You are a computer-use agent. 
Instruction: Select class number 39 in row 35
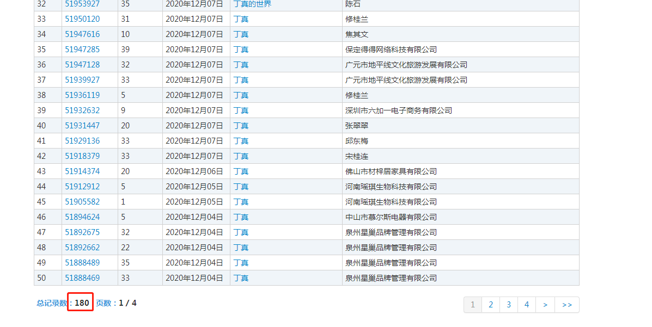pos(125,50)
